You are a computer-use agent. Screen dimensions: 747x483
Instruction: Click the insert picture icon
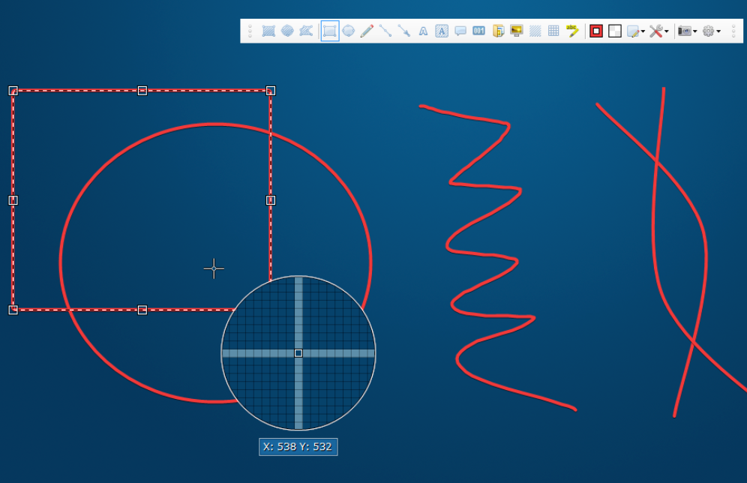[517, 31]
